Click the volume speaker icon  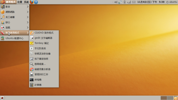point(116,2)
